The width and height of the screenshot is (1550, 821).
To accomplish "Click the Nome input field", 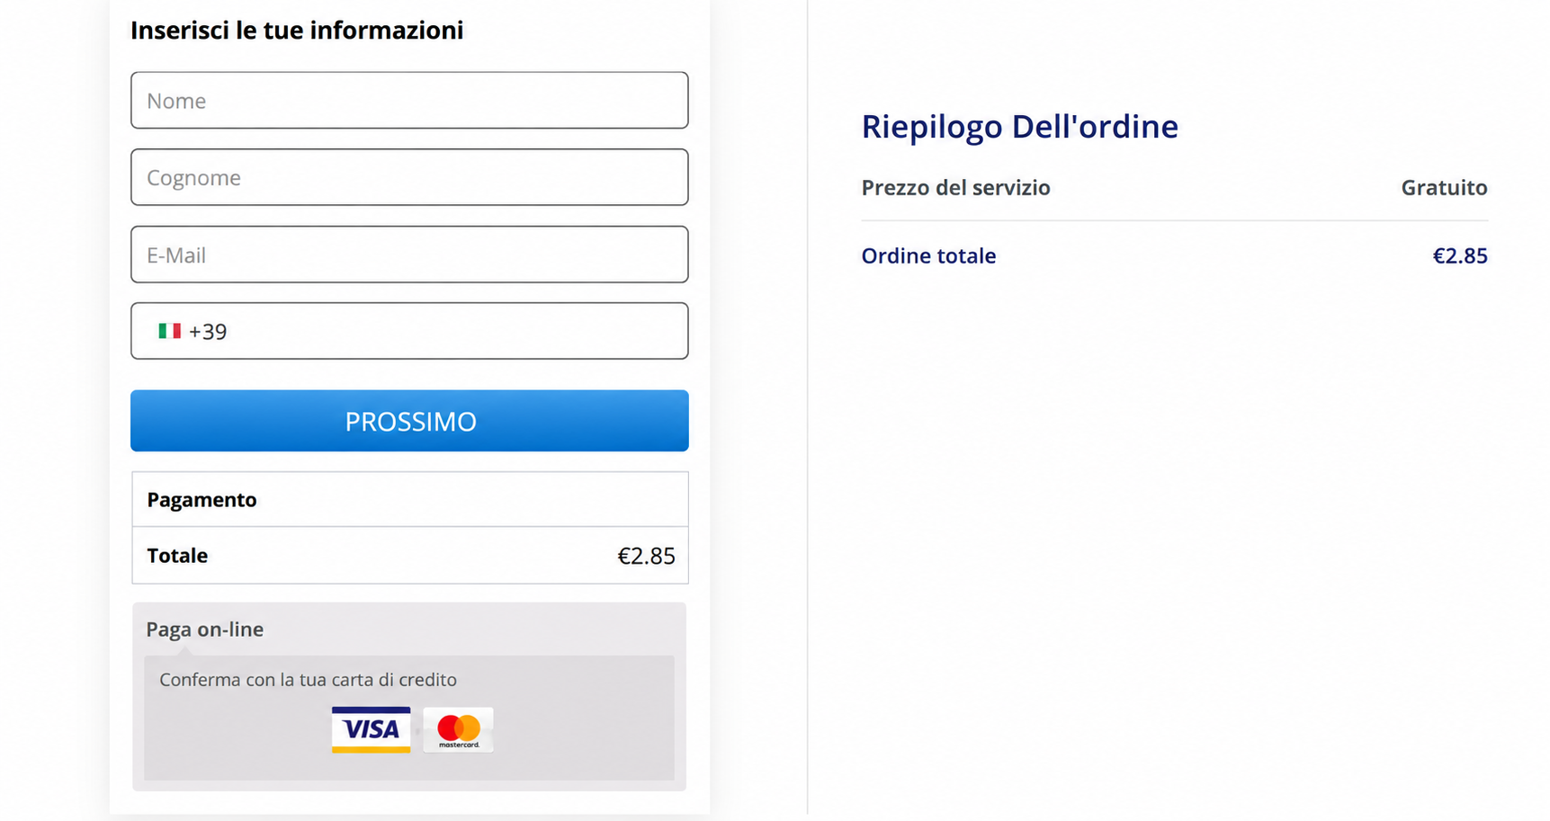I will point(409,100).
